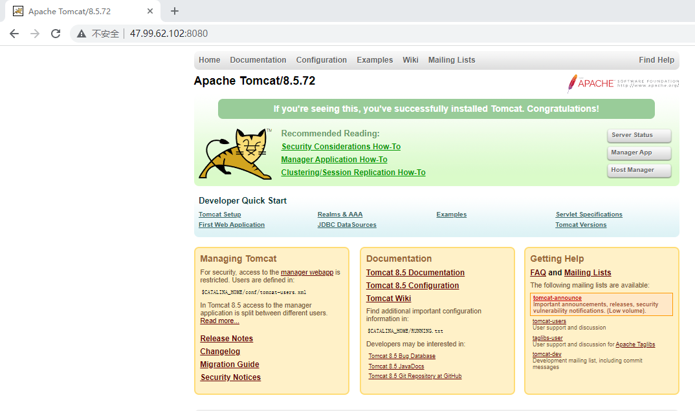Open the Changelog link
695x411 pixels.
pos(220,352)
